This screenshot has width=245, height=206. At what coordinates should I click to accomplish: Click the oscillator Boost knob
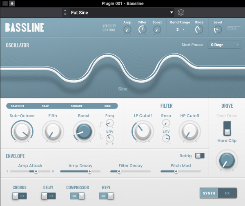point(83,132)
